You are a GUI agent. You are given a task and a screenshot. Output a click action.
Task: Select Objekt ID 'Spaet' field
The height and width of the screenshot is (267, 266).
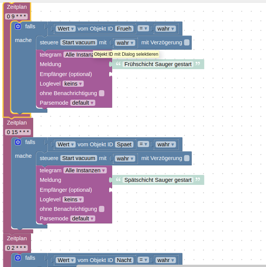coord(124,144)
